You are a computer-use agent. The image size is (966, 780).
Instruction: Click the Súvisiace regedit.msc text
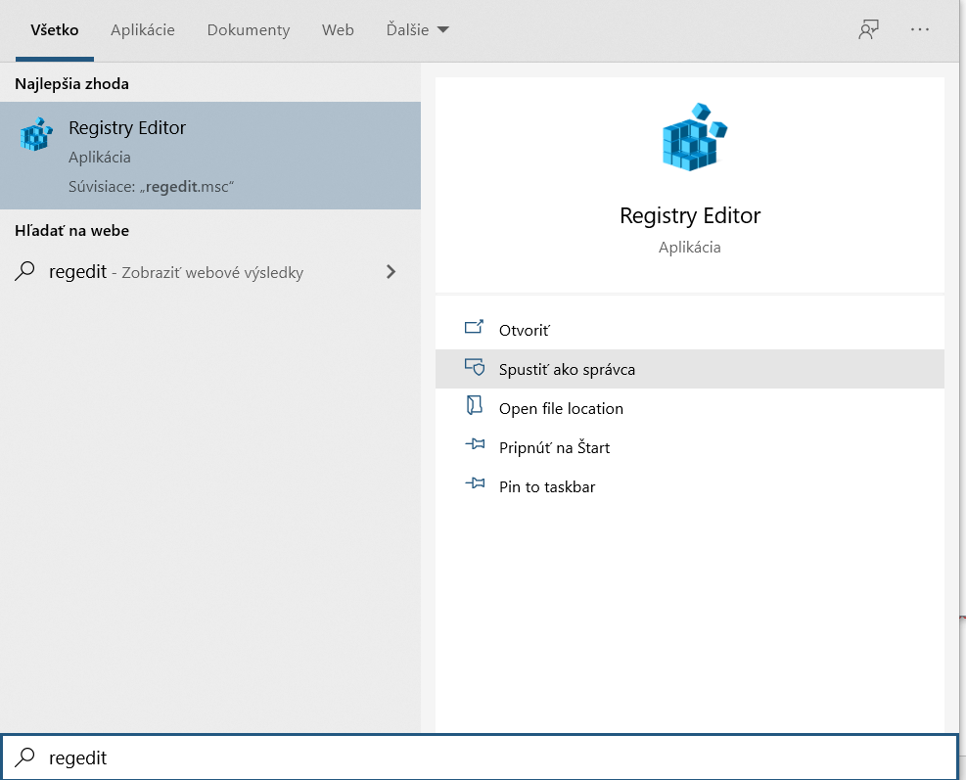coord(152,186)
